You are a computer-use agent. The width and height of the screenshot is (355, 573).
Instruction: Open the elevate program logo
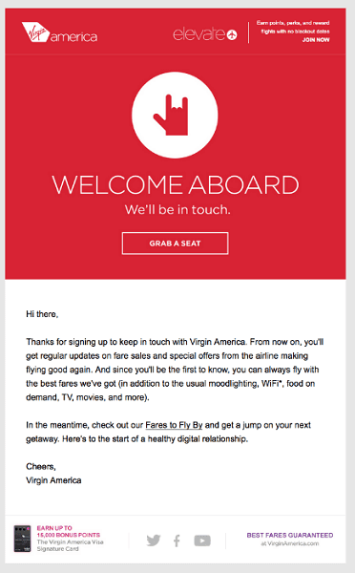tap(205, 34)
